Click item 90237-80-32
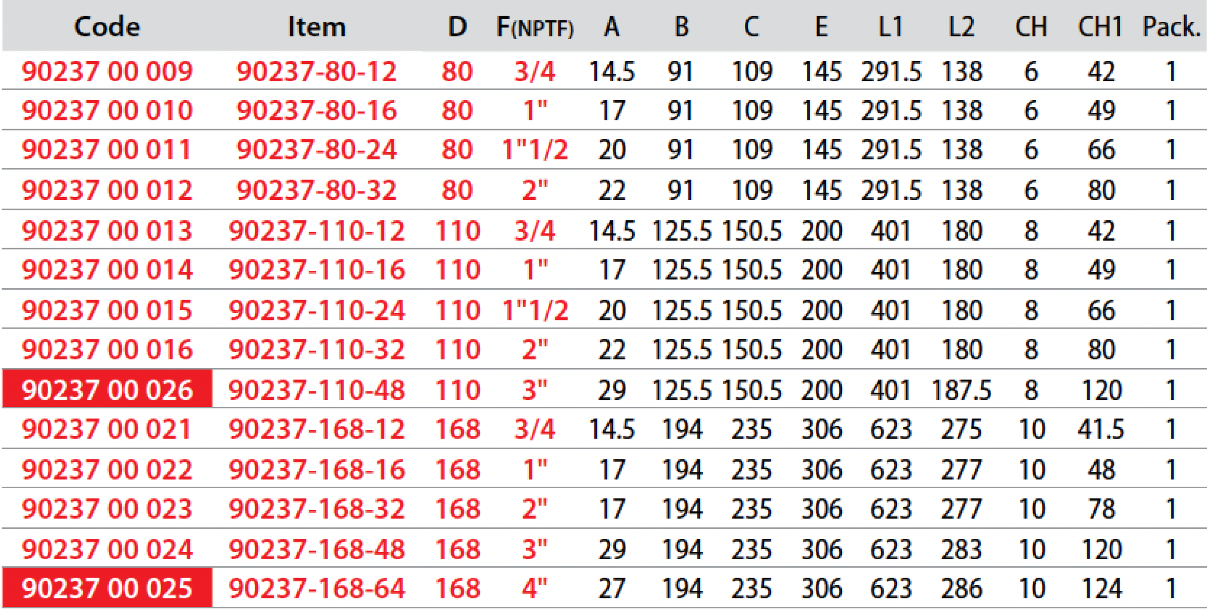The height and width of the screenshot is (613, 1210). click(x=316, y=190)
